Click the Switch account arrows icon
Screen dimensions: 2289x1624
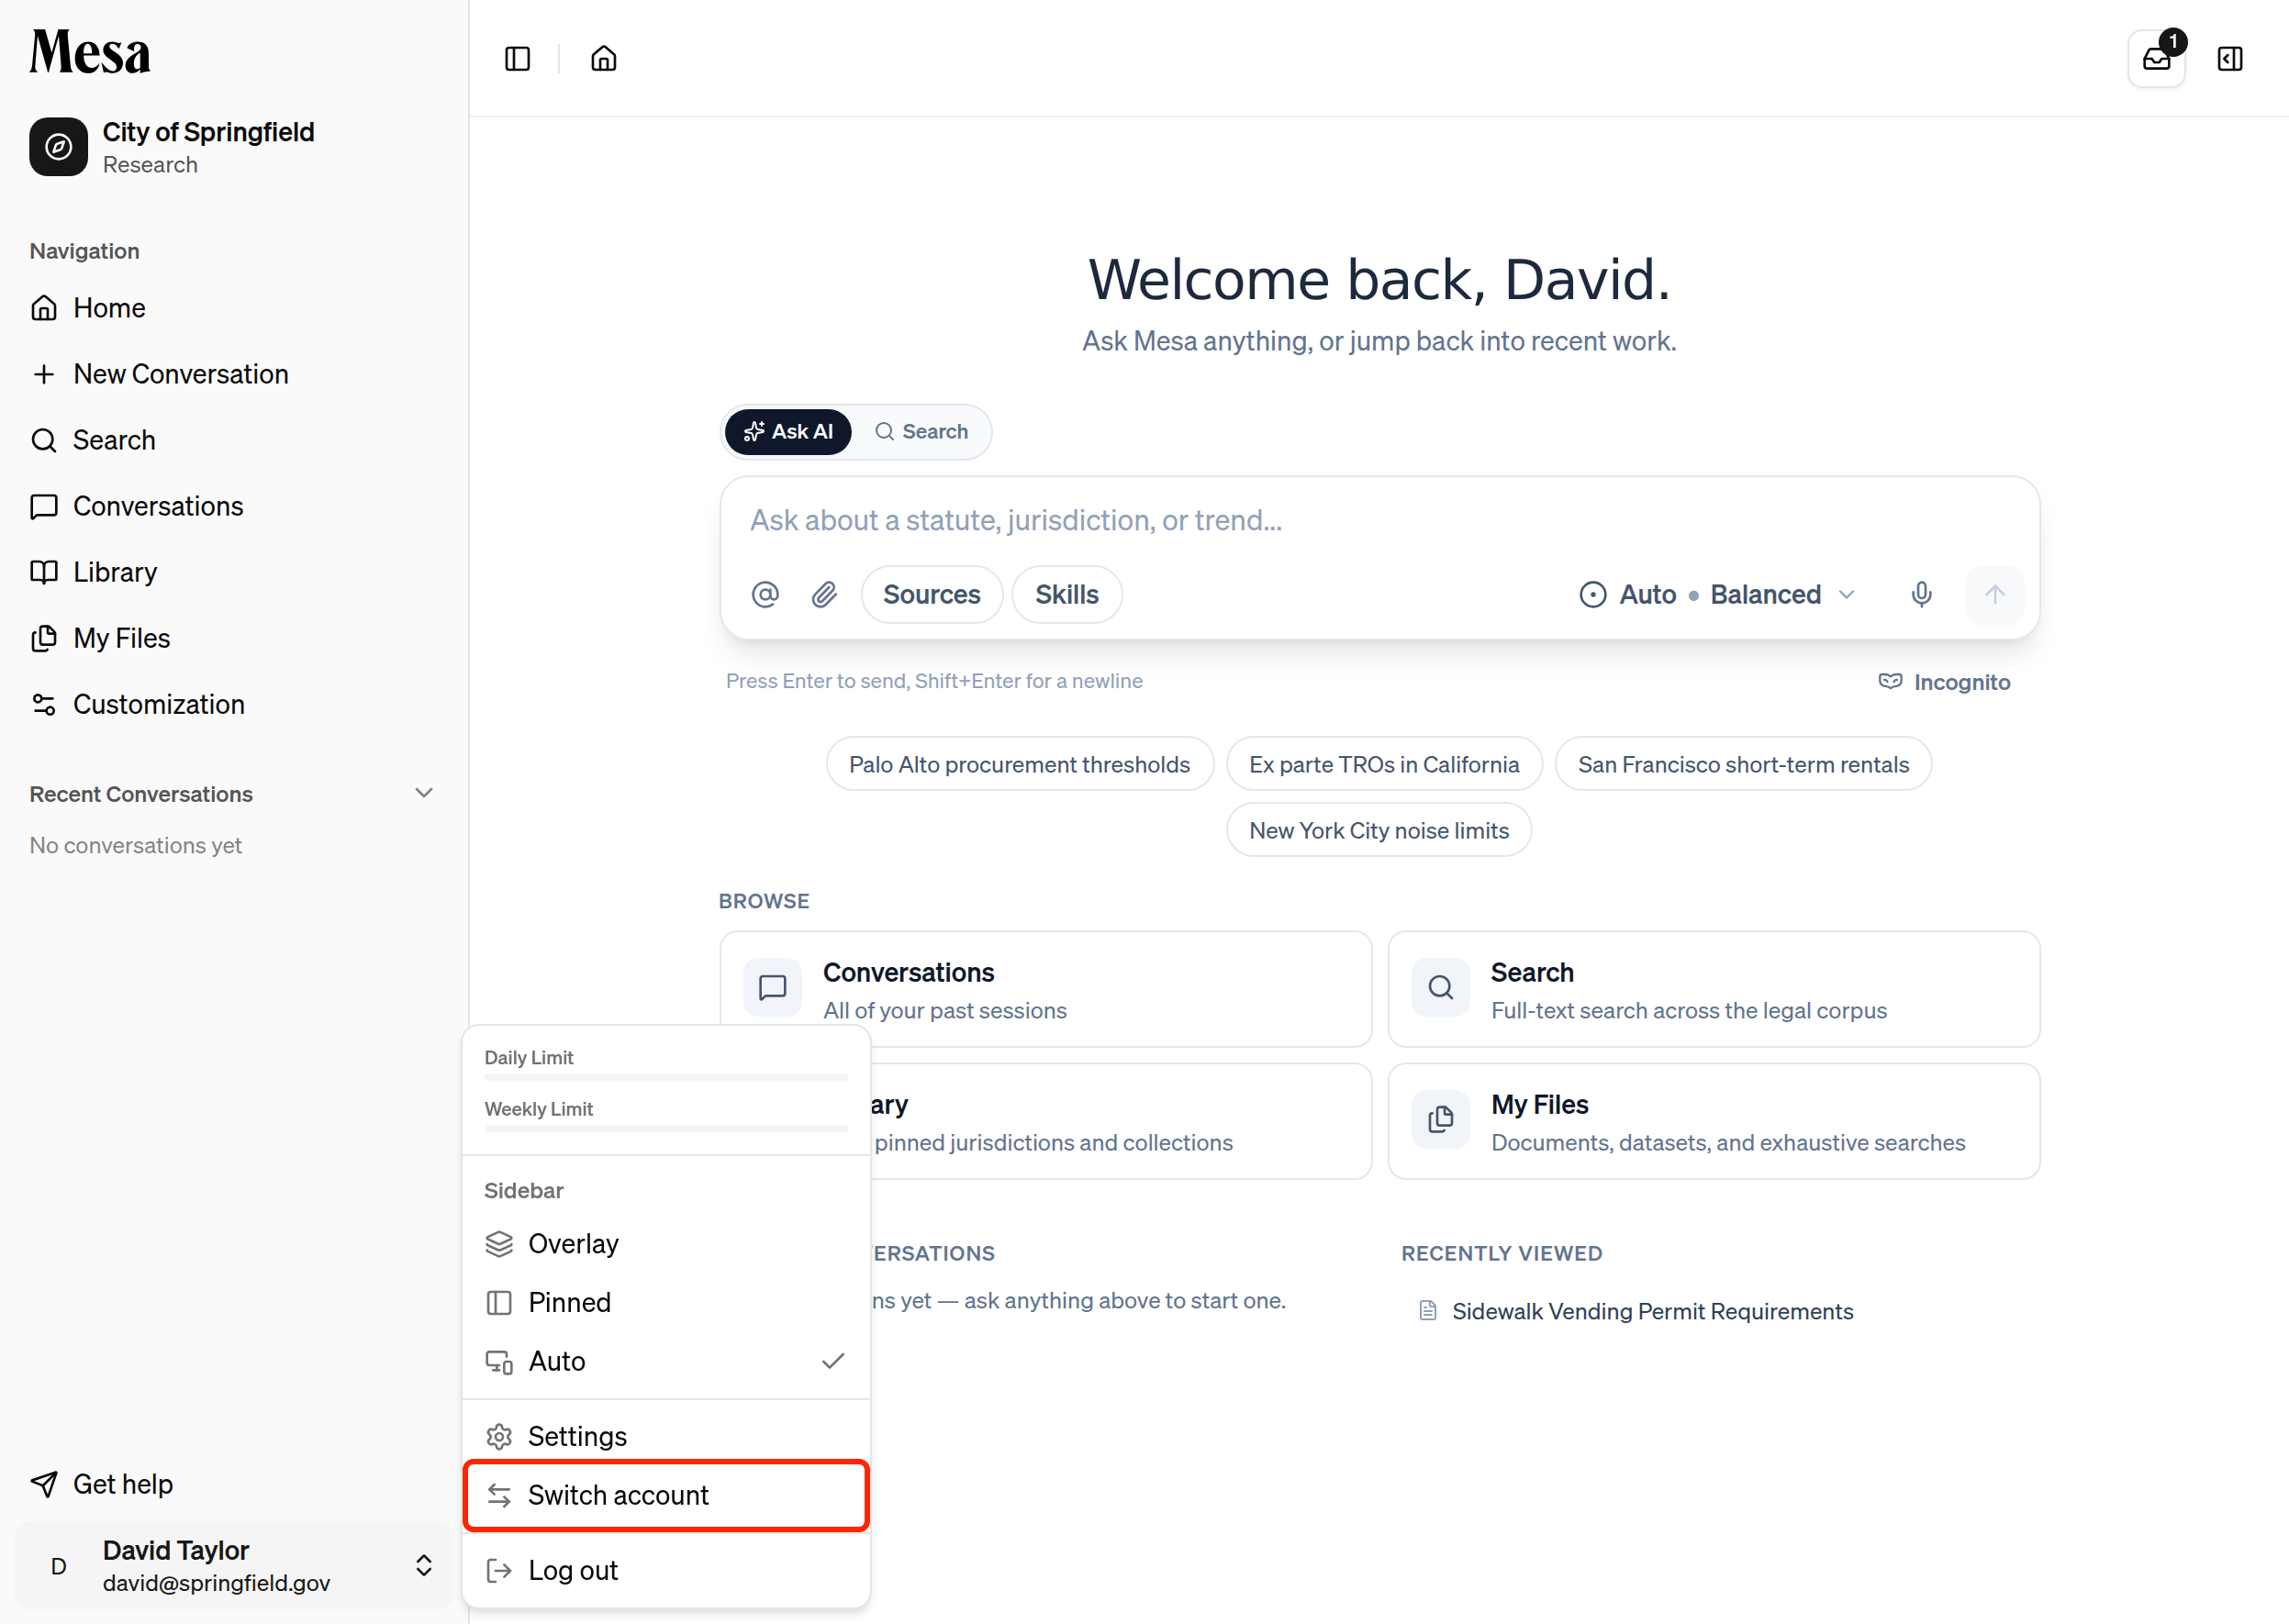pos(499,1496)
